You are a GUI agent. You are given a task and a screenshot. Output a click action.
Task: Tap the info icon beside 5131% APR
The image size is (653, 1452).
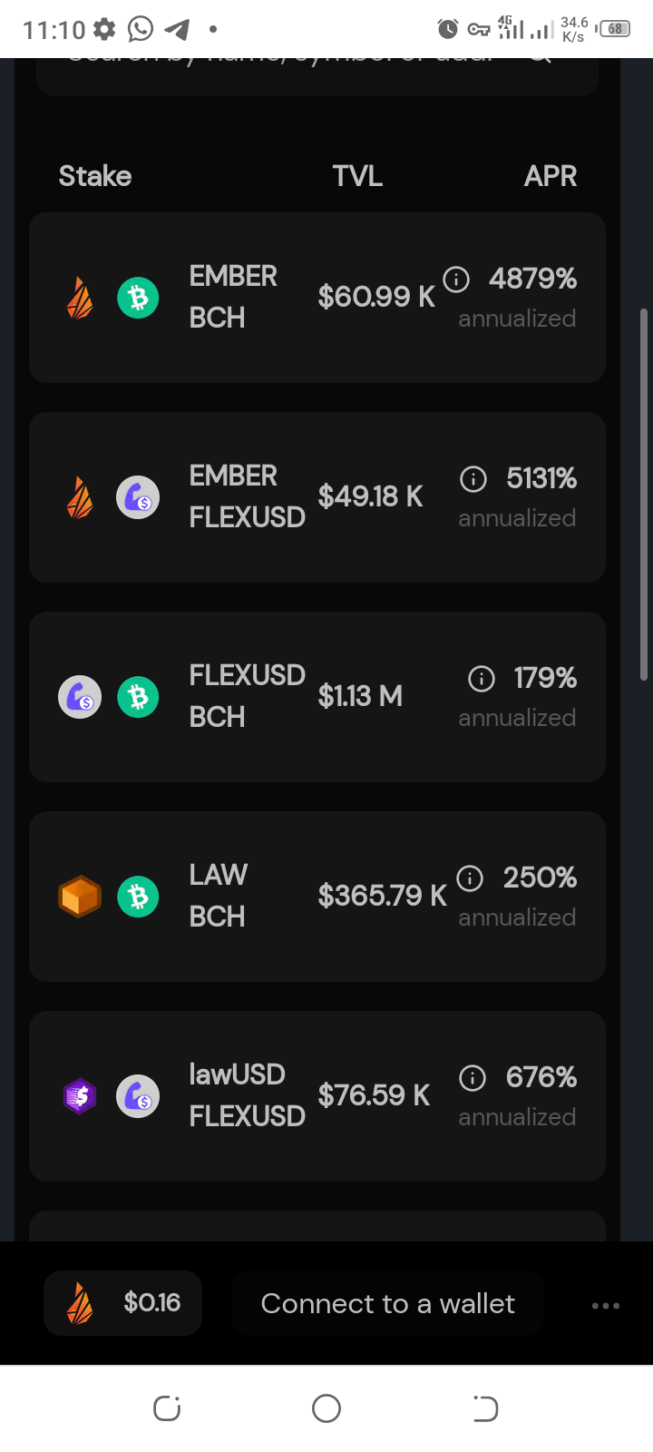[473, 478]
